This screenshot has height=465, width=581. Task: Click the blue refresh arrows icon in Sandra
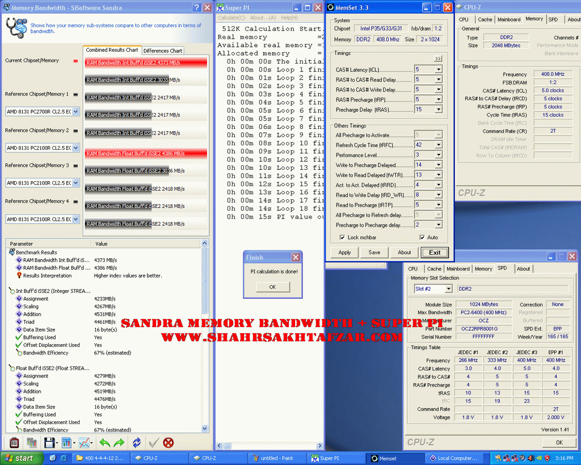click(x=137, y=442)
